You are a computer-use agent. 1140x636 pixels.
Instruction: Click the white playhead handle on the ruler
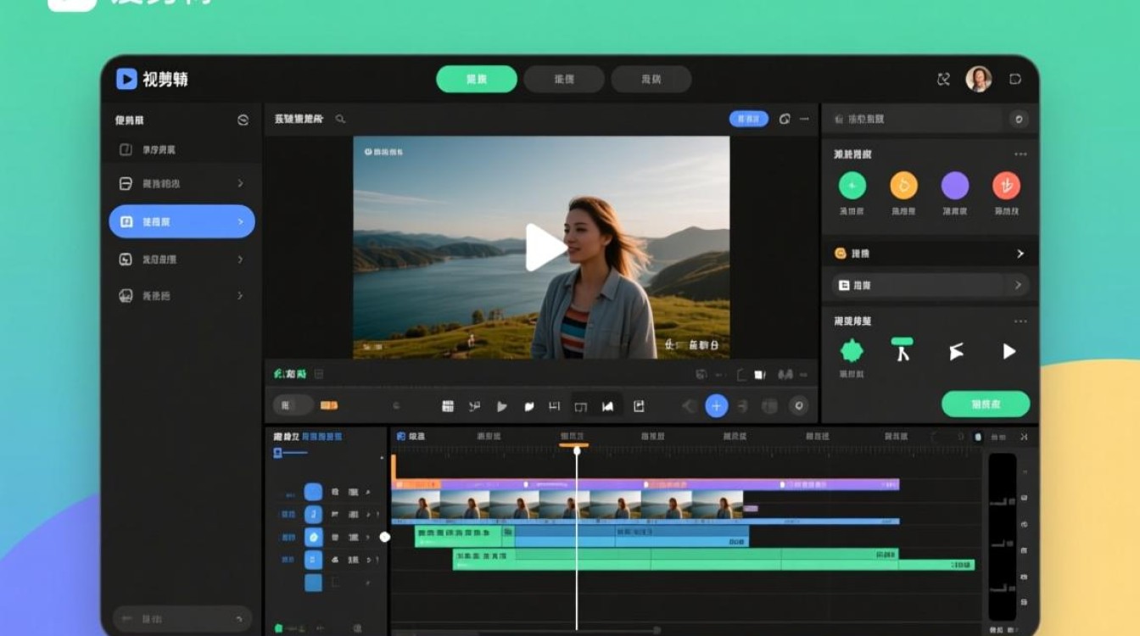[x=577, y=450]
